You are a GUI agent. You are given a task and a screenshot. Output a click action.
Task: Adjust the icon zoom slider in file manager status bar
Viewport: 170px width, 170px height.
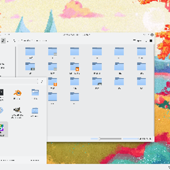click(x=106, y=139)
